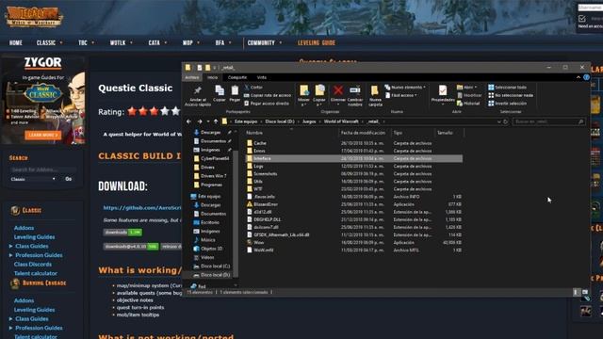Switch to the Inicio ribbon tab
Image resolution: width=603 pixels, height=339 pixels.
point(213,77)
